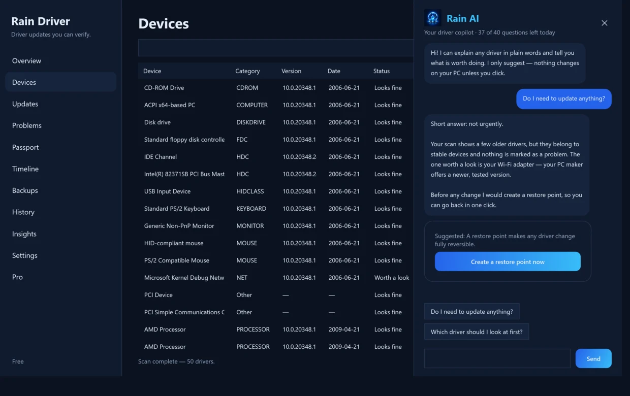The image size is (630, 396).
Task: Select the IDE Channel device
Action: [x=276, y=157]
